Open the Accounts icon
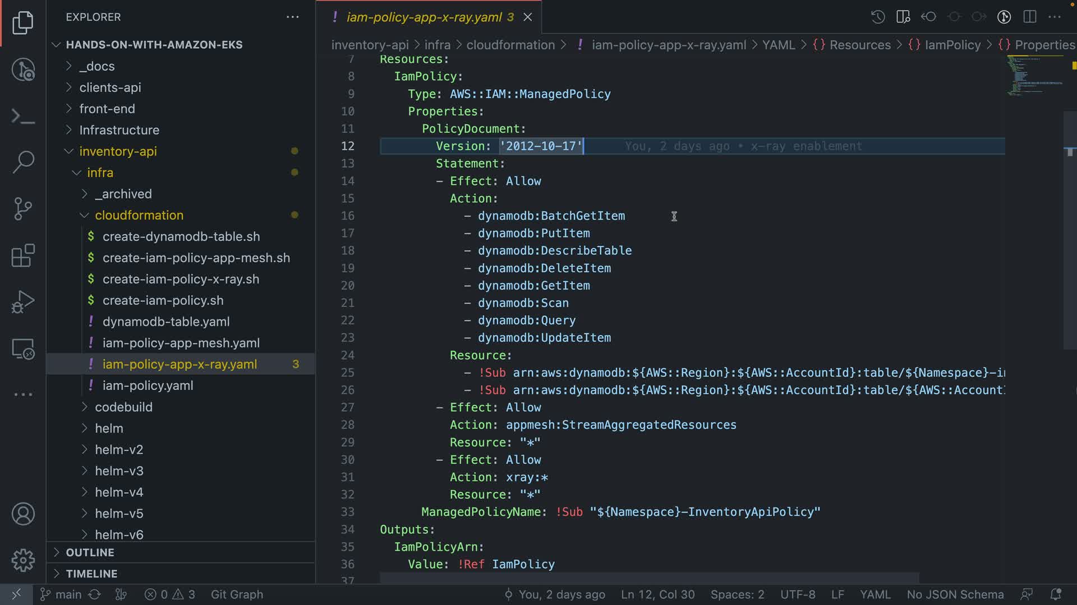 23,514
